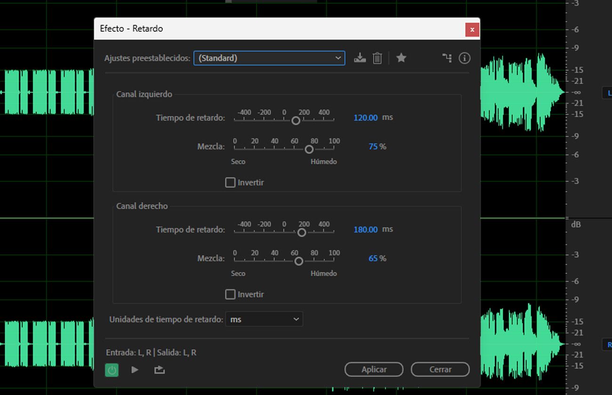The image size is (612, 395).
Task: Disable the green power toggle for the effect
Action: pyautogui.click(x=112, y=370)
